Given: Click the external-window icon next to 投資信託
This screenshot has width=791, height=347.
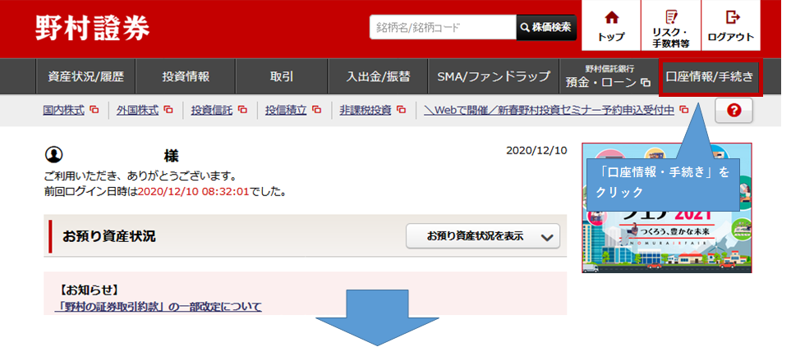Looking at the screenshot, I should pyautogui.click(x=242, y=109).
